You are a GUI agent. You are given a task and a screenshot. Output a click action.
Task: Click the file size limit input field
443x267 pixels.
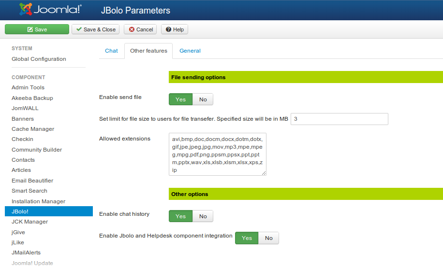click(x=339, y=119)
